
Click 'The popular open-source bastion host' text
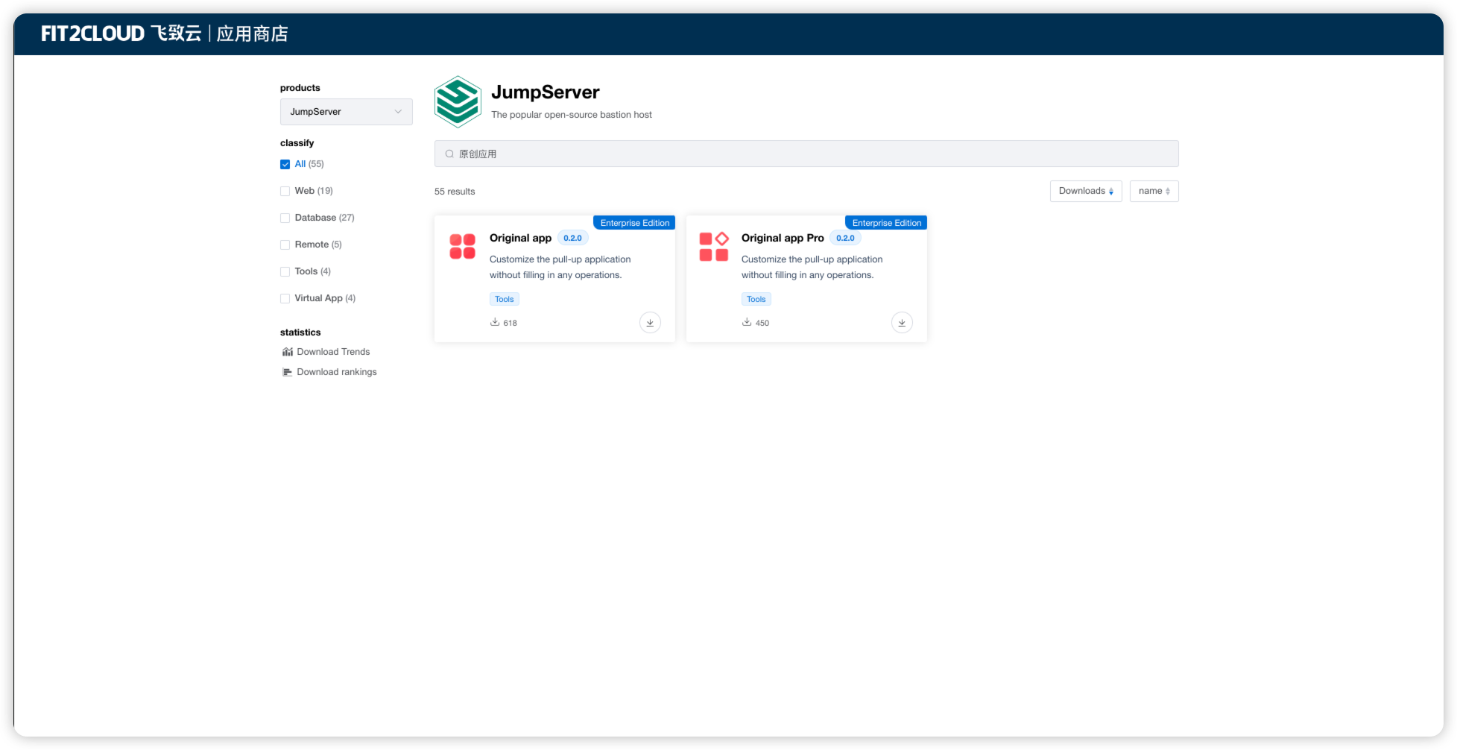pyautogui.click(x=572, y=115)
